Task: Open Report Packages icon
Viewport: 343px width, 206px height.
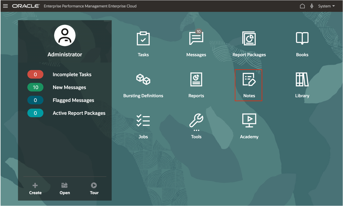Action: click(x=249, y=38)
